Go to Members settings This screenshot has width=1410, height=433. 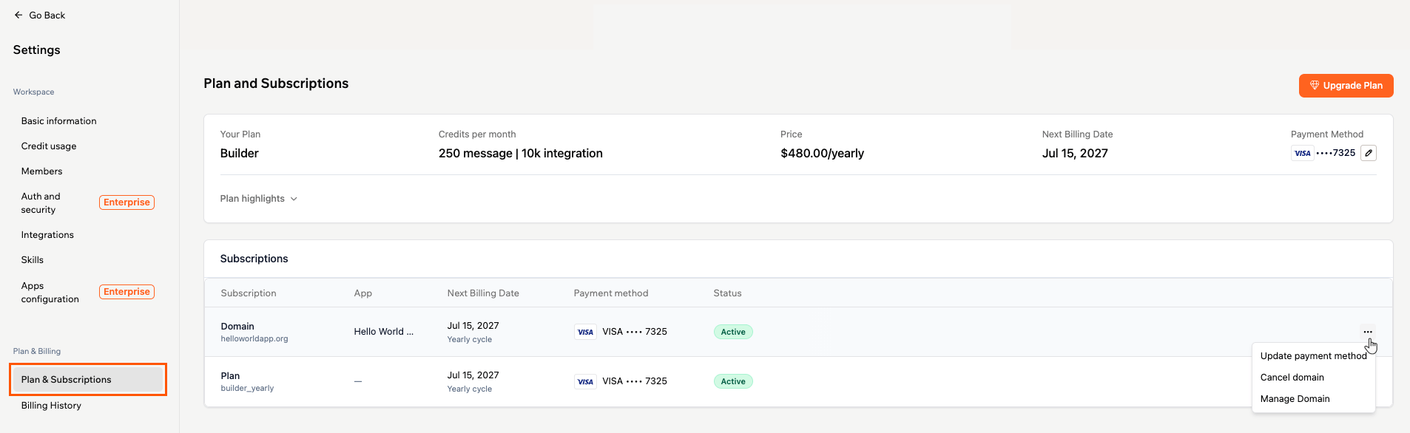pyautogui.click(x=41, y=171)
